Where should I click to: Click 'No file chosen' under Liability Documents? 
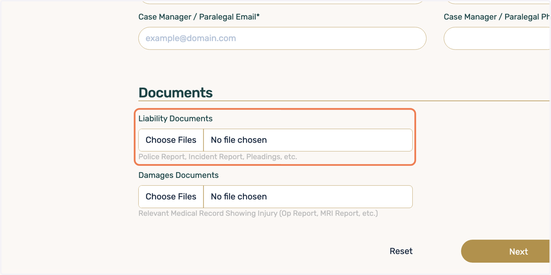pos(239,140)
